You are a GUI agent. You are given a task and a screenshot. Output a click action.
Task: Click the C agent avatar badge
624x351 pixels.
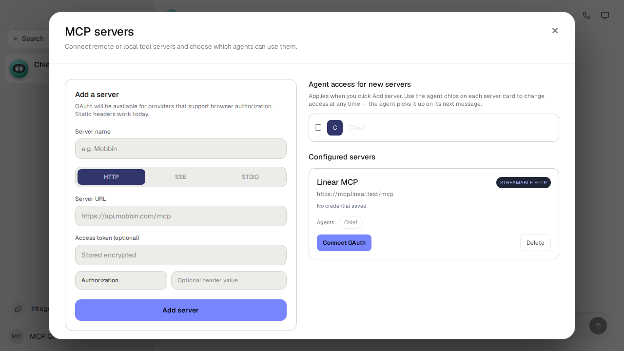tap(335, 128)
